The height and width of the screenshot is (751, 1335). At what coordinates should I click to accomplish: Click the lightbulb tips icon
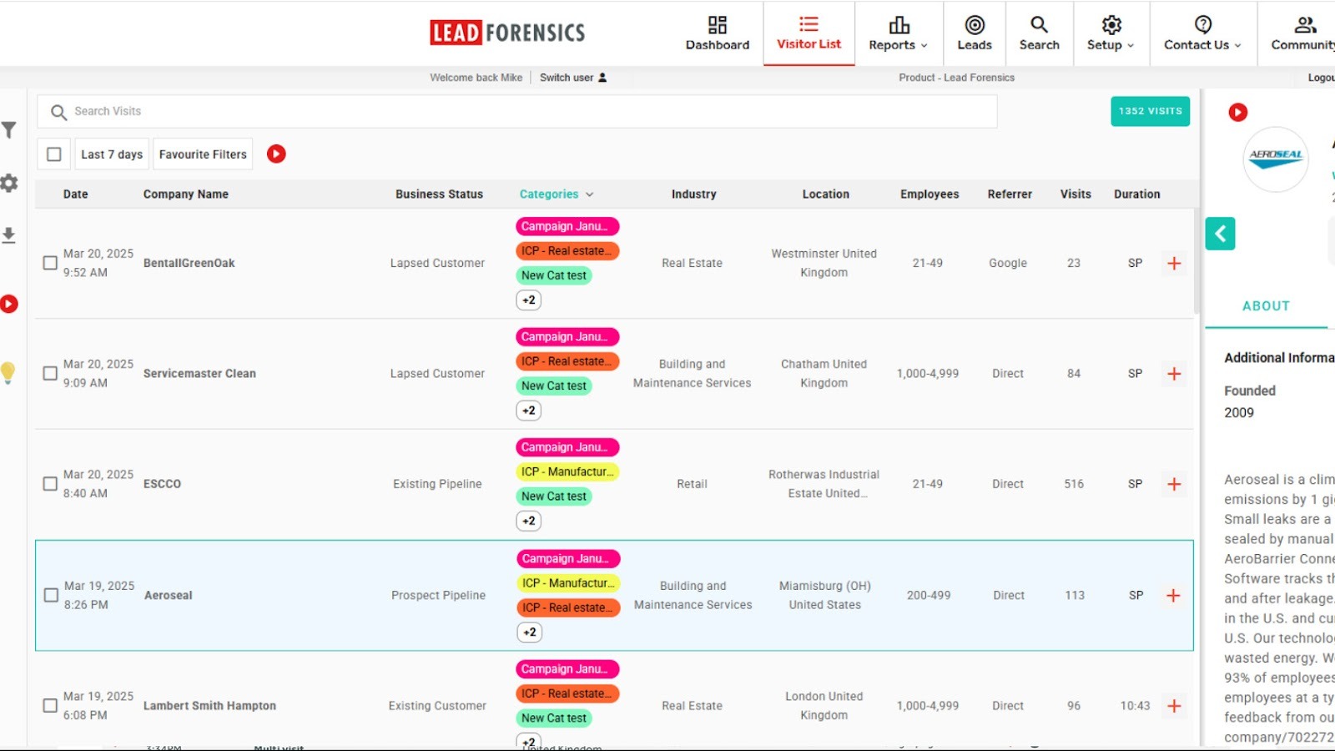coord(8,372)
